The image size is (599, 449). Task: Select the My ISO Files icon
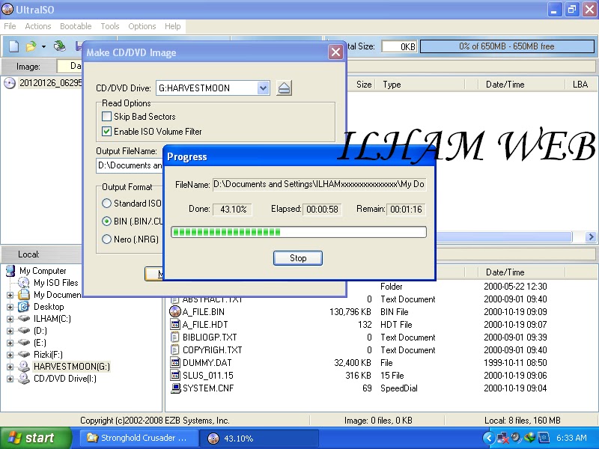click(x=24, y=283)
